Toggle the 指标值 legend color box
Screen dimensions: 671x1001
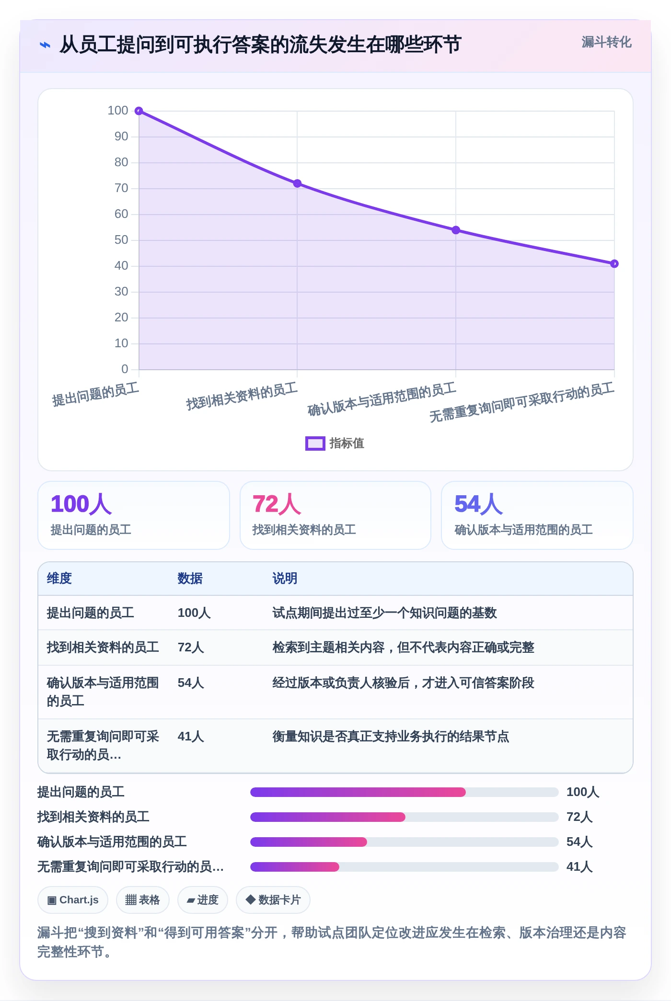[315, 444]
